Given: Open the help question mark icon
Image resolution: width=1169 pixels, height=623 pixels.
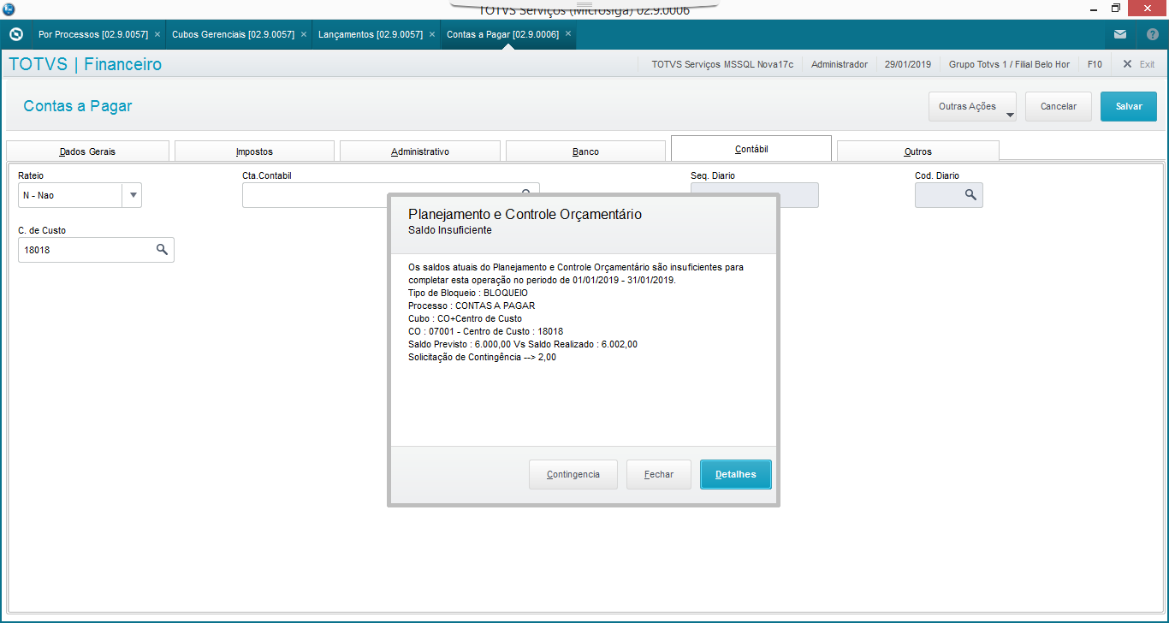Looking at the screenshot, I should tap(1152, 35).
